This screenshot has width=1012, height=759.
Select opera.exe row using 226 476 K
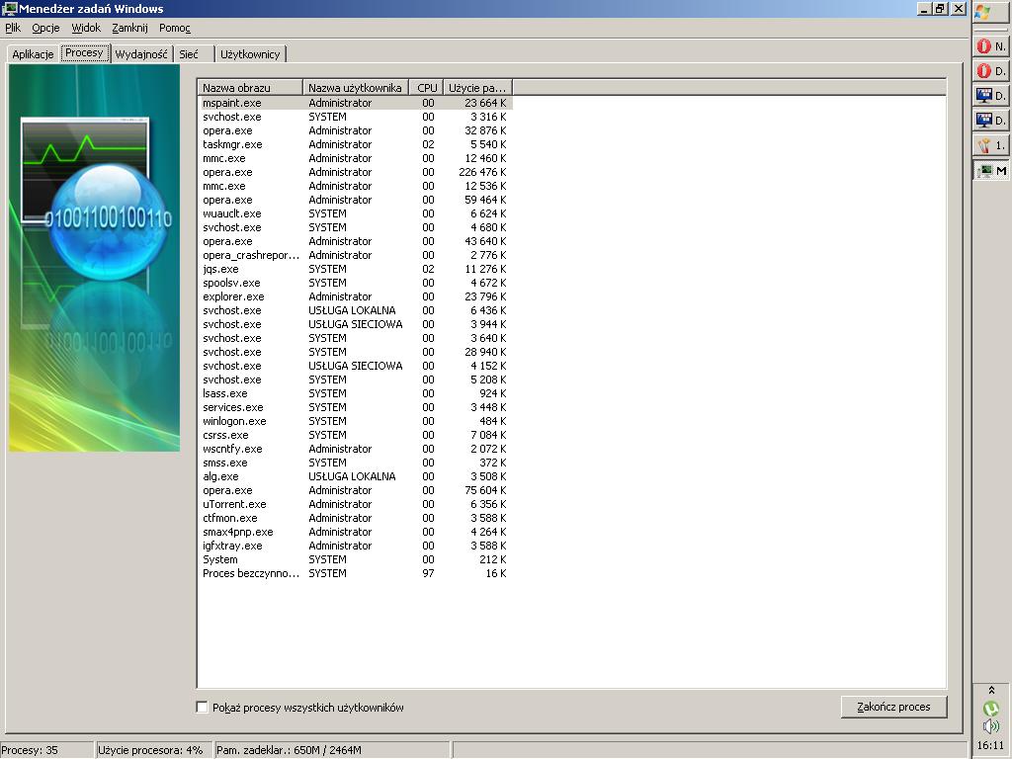(355, 172)
